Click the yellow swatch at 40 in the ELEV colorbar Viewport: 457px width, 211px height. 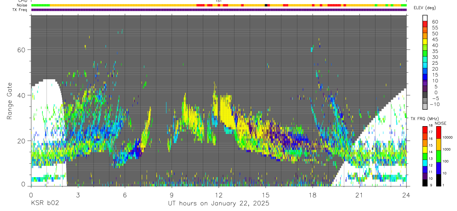[x=425, y=42]
